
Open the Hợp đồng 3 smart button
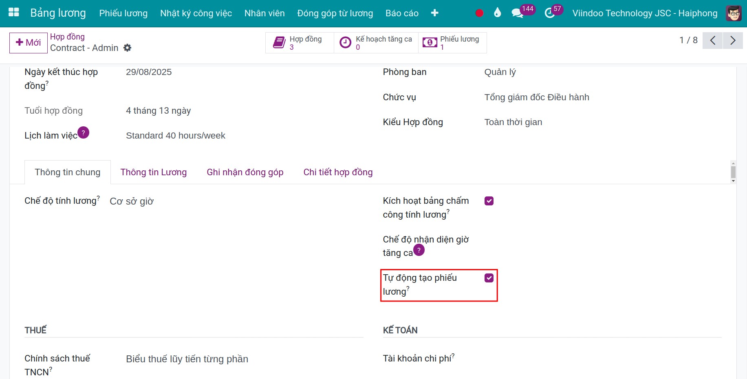click(x=300, y=43)
